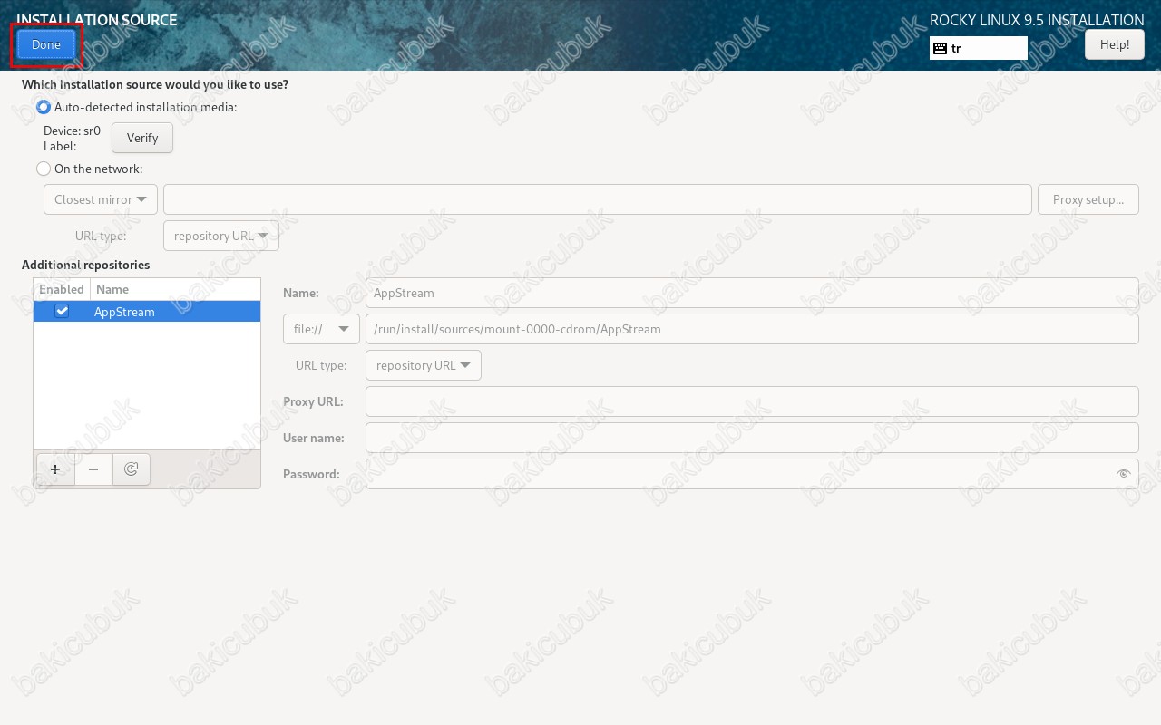
Task: Click the Enabled column header
Action: pos(62,289)
